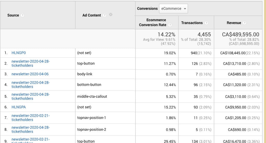This screenshot has width=266, height=143.
Task: Open row 4 newsletter-2020-04-28-ticketholders link
Action: pyautogui.click(x=30, y=84)
